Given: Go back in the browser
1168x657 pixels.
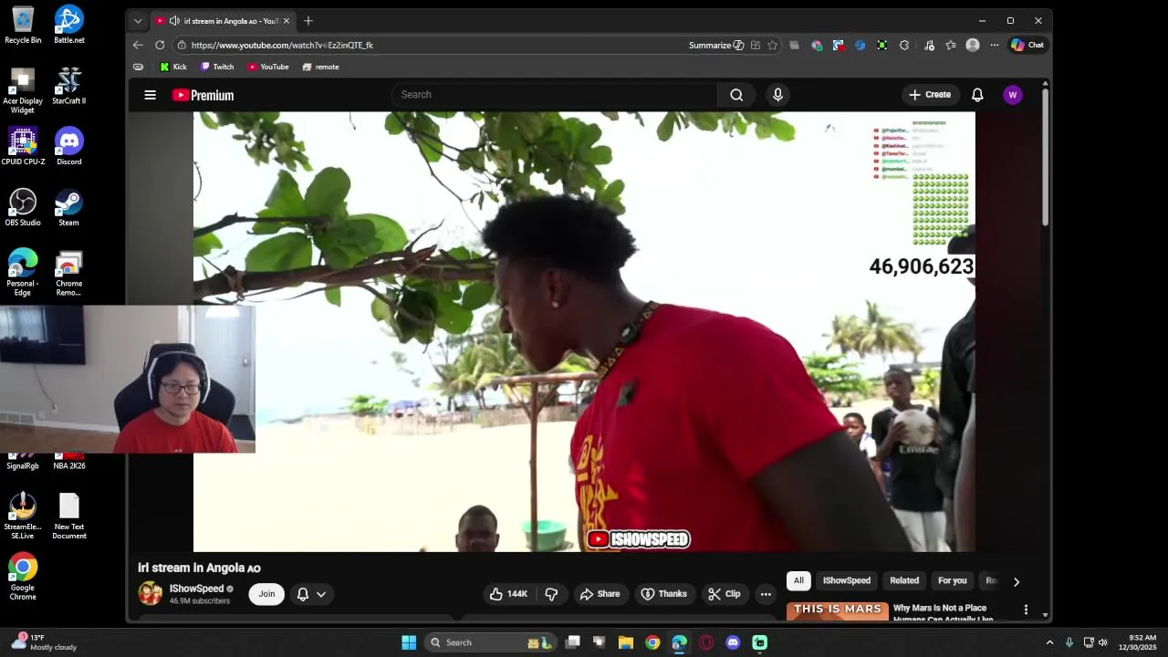Looking at the screenshot, I should [x=138, y=45].
